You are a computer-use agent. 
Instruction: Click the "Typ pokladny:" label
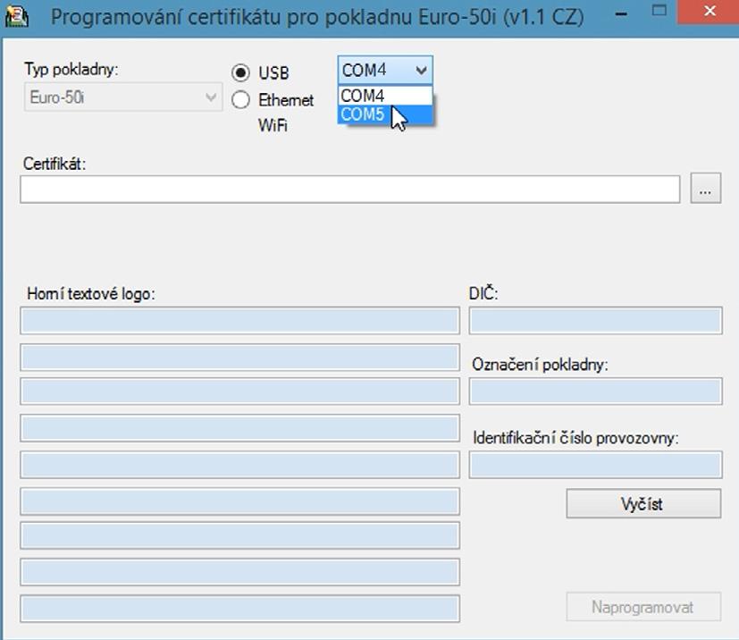(71, 70)
